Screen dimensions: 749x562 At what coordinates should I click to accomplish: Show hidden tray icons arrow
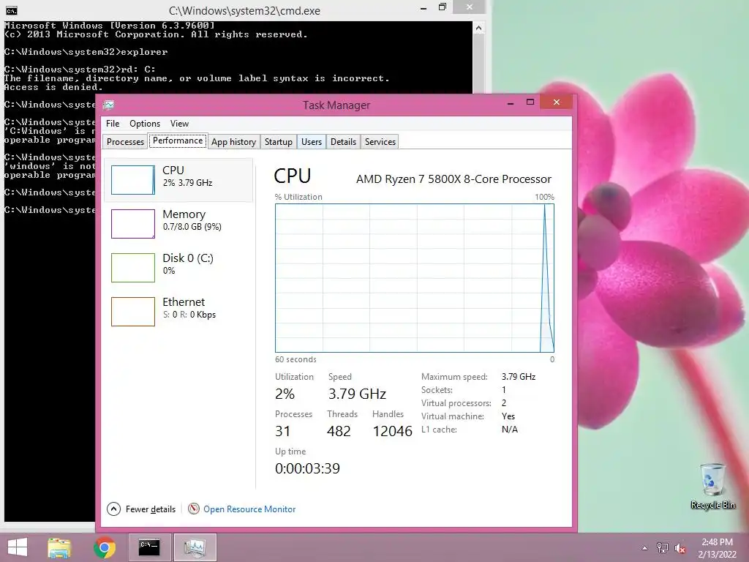coord(645,548)
